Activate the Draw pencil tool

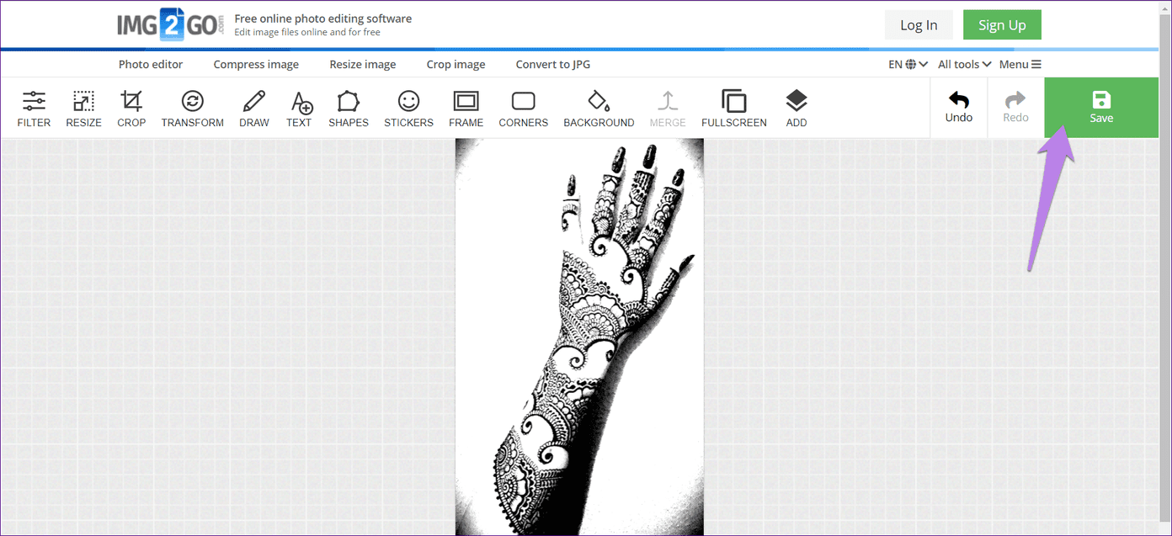[254, 109]
